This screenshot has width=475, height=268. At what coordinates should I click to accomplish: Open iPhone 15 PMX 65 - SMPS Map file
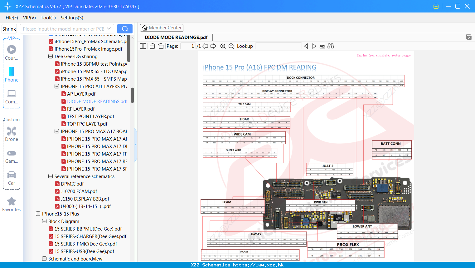coord(94,79)
